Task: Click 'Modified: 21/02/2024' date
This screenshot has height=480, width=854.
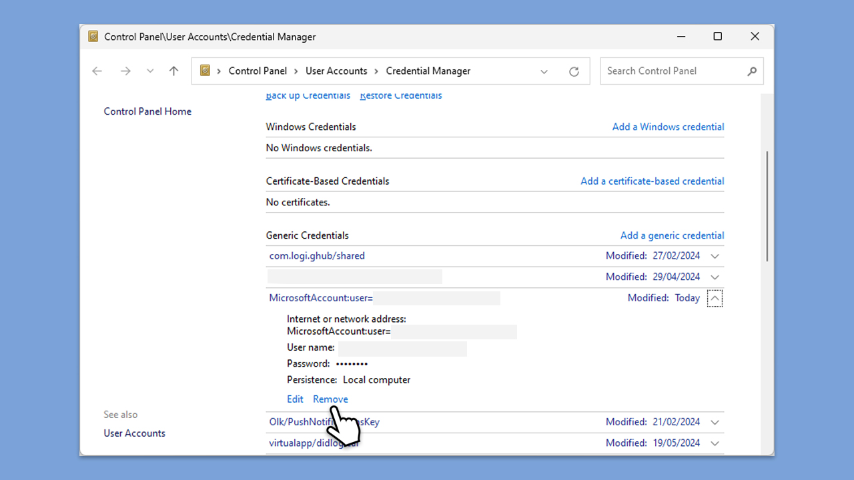Action: point(653,422)
